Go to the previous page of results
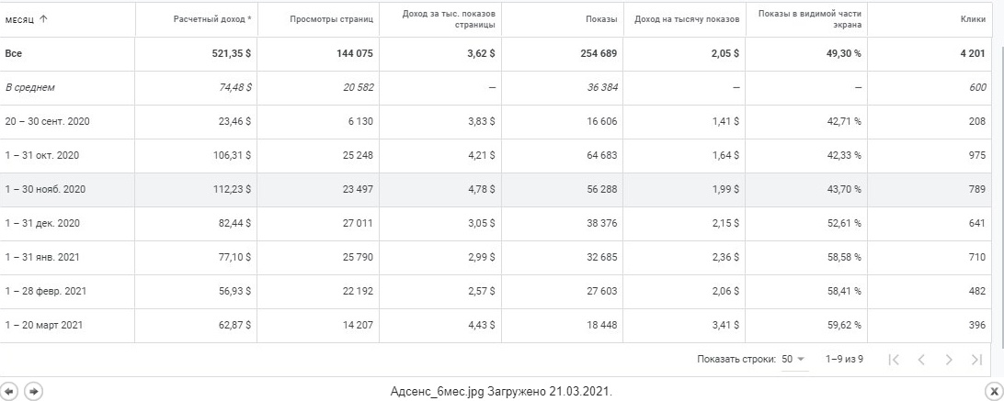The width and height of the screenshot is (1004, 401). point(920,359)
